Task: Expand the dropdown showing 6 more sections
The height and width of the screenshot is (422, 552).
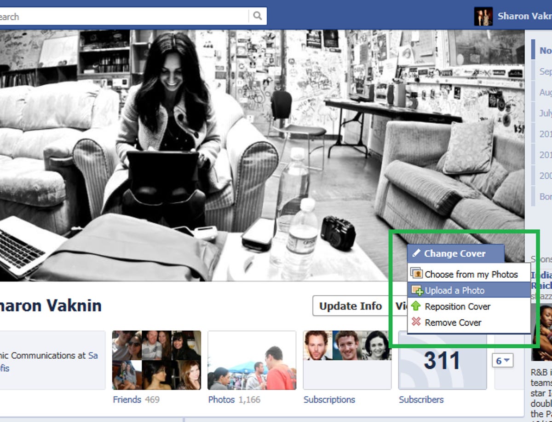Action: click(502, 361)
